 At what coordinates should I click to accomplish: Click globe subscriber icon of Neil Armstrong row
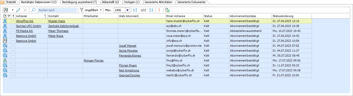(x=5, y=70)
